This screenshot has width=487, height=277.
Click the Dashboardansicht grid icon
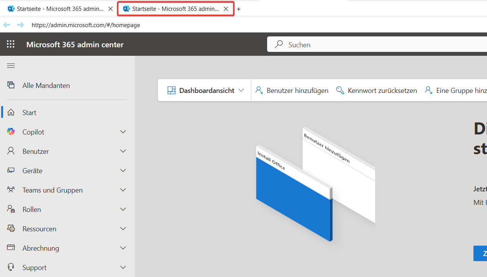coord(171,90)
